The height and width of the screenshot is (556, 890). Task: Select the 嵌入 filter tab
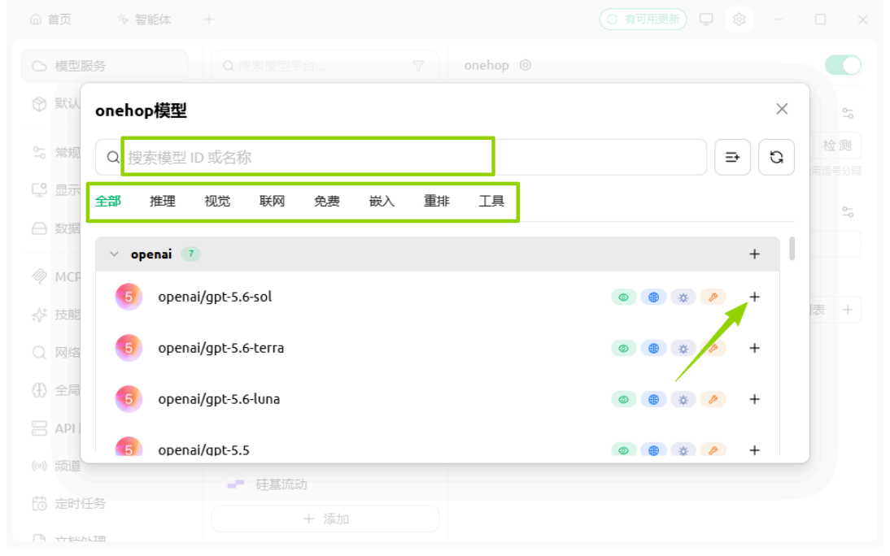click(382, 201)
